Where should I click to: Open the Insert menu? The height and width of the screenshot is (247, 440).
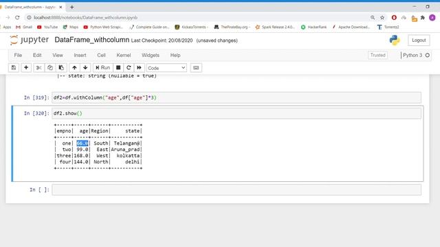pos(80,55)
